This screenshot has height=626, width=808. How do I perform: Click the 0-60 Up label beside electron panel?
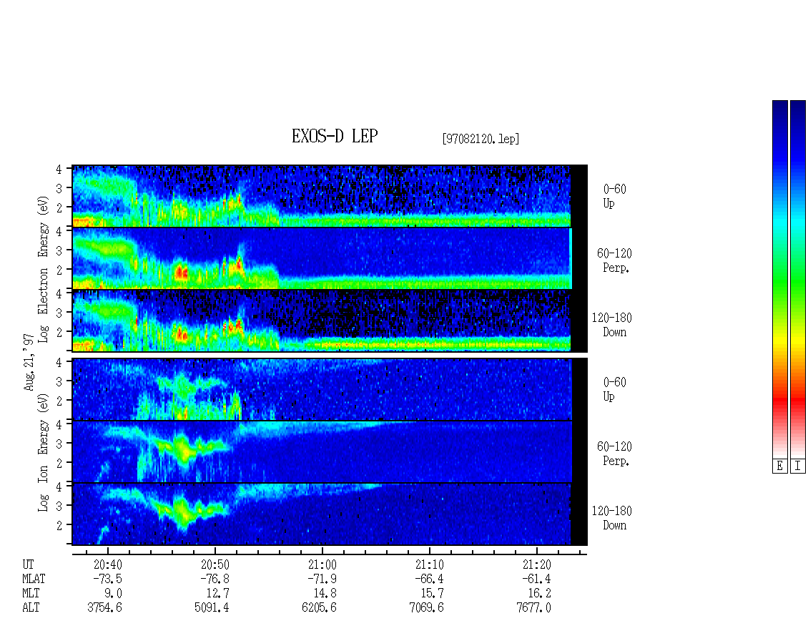(614, 196)
